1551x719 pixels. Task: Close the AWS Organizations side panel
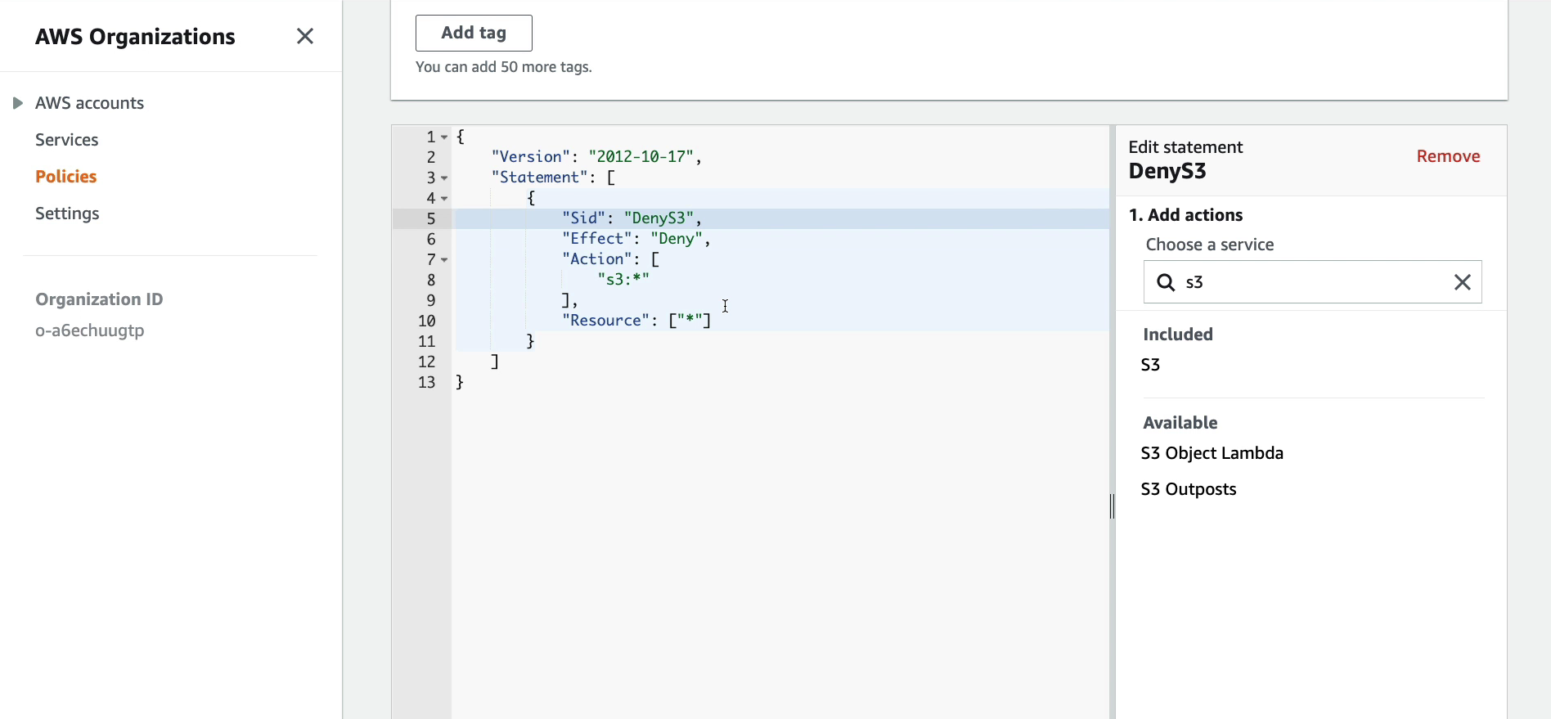pyautogui.click(x=305, y=36)
